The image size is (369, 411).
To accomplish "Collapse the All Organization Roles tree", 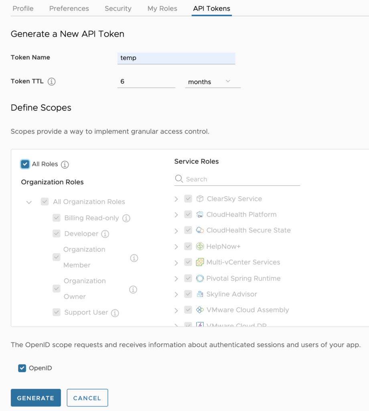I will 29,202.
